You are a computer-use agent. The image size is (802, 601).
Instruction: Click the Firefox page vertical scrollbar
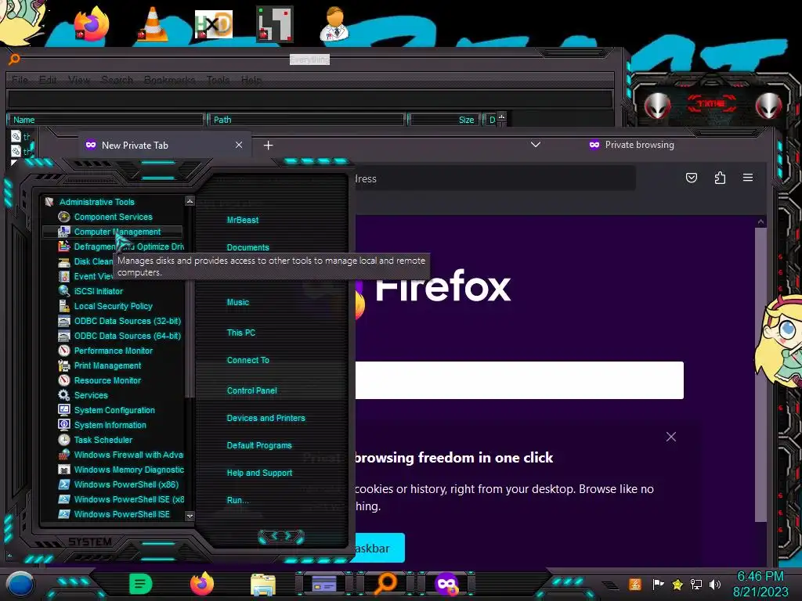760,374
